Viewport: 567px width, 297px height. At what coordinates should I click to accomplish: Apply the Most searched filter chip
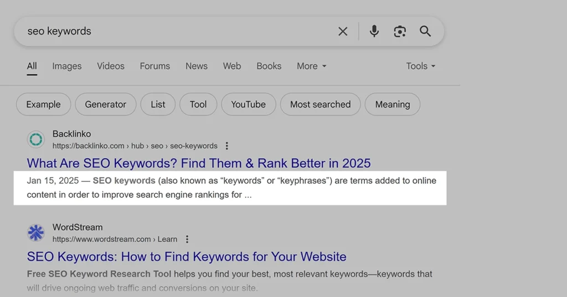[321, 104]
